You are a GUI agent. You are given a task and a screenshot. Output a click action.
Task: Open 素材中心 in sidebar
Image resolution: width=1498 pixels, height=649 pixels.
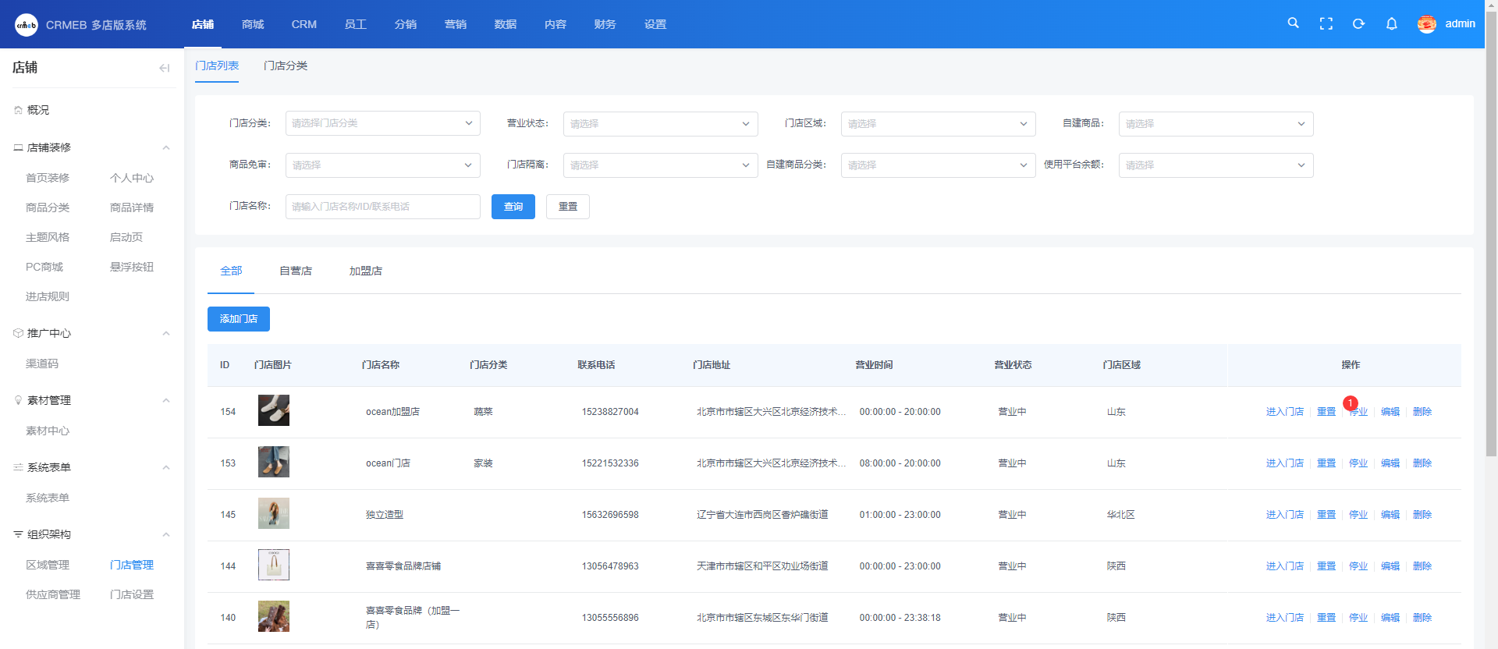(x=48, y=431)
